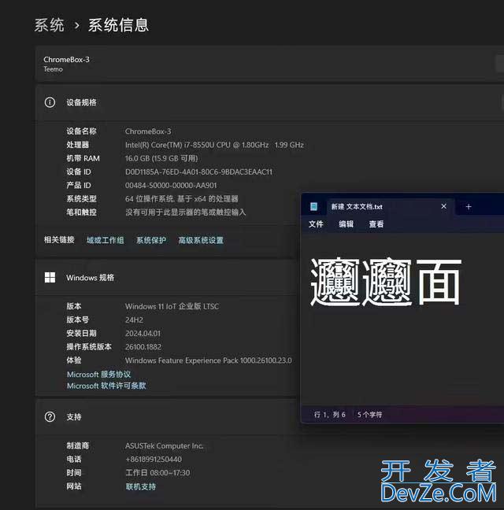This screenshot has height=510, width=504.
Task: Collapse the Windows 规格 section header
Action: tap(166, 278)
